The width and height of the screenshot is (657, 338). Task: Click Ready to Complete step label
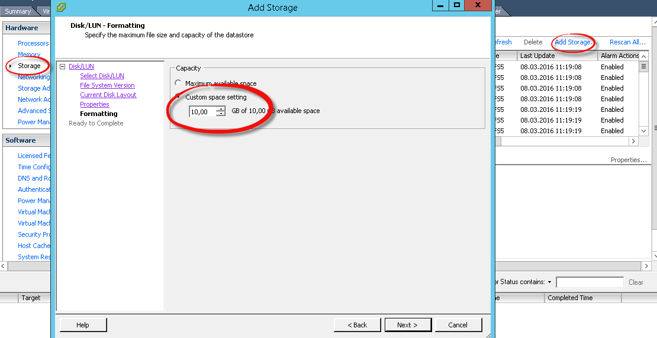coord(96,123)
